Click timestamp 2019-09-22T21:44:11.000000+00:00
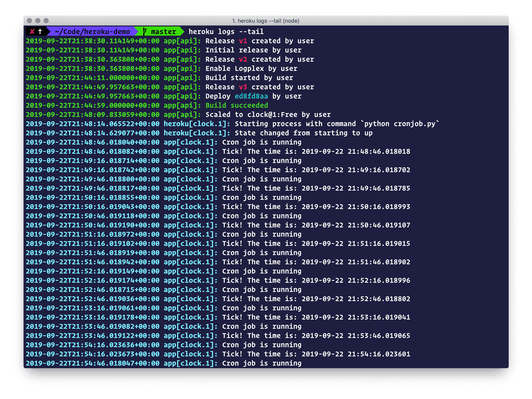532x399 pixels. (x=93, y=78)
